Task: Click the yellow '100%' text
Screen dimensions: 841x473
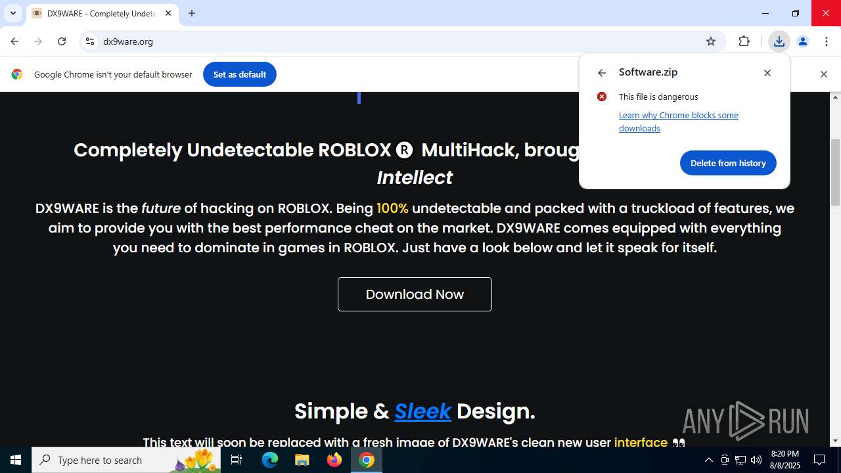Action: click(x=392, y=208)
